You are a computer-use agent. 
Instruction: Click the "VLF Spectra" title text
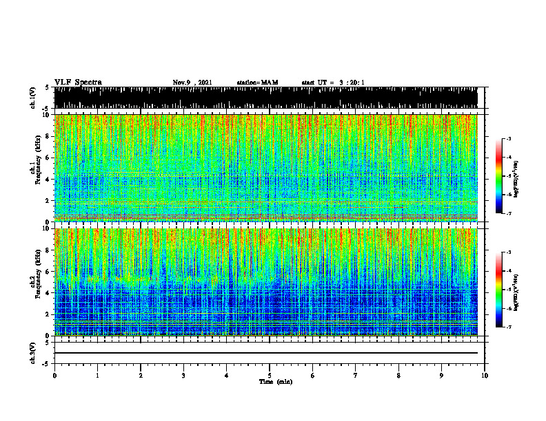pyautogui.click(x=78, y=83)
